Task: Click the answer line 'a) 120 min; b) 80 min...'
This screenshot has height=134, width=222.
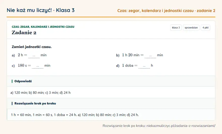Action: coord(41,93)
